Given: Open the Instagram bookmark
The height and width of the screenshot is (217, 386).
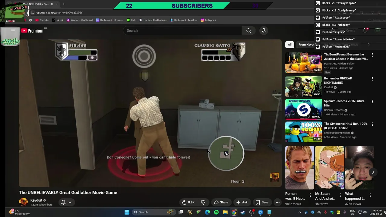Looking at the screenshot, I should [x=208, y=20].
